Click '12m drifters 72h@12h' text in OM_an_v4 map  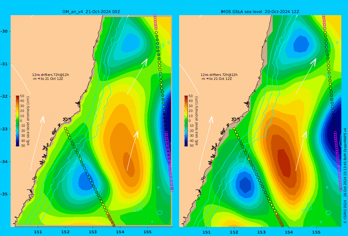pos(51,75)
